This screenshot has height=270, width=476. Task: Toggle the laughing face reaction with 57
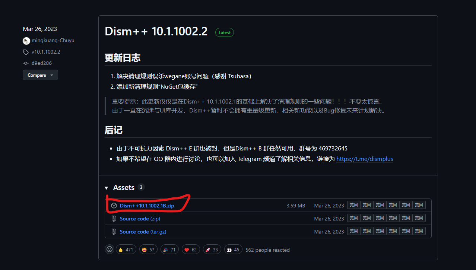click(148, 250)
